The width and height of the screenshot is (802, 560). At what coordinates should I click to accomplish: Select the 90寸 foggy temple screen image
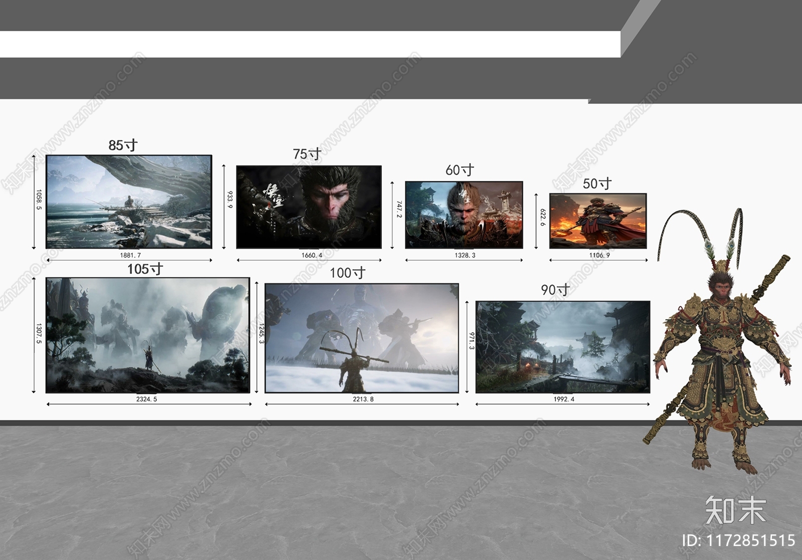(x=563, y=347)
